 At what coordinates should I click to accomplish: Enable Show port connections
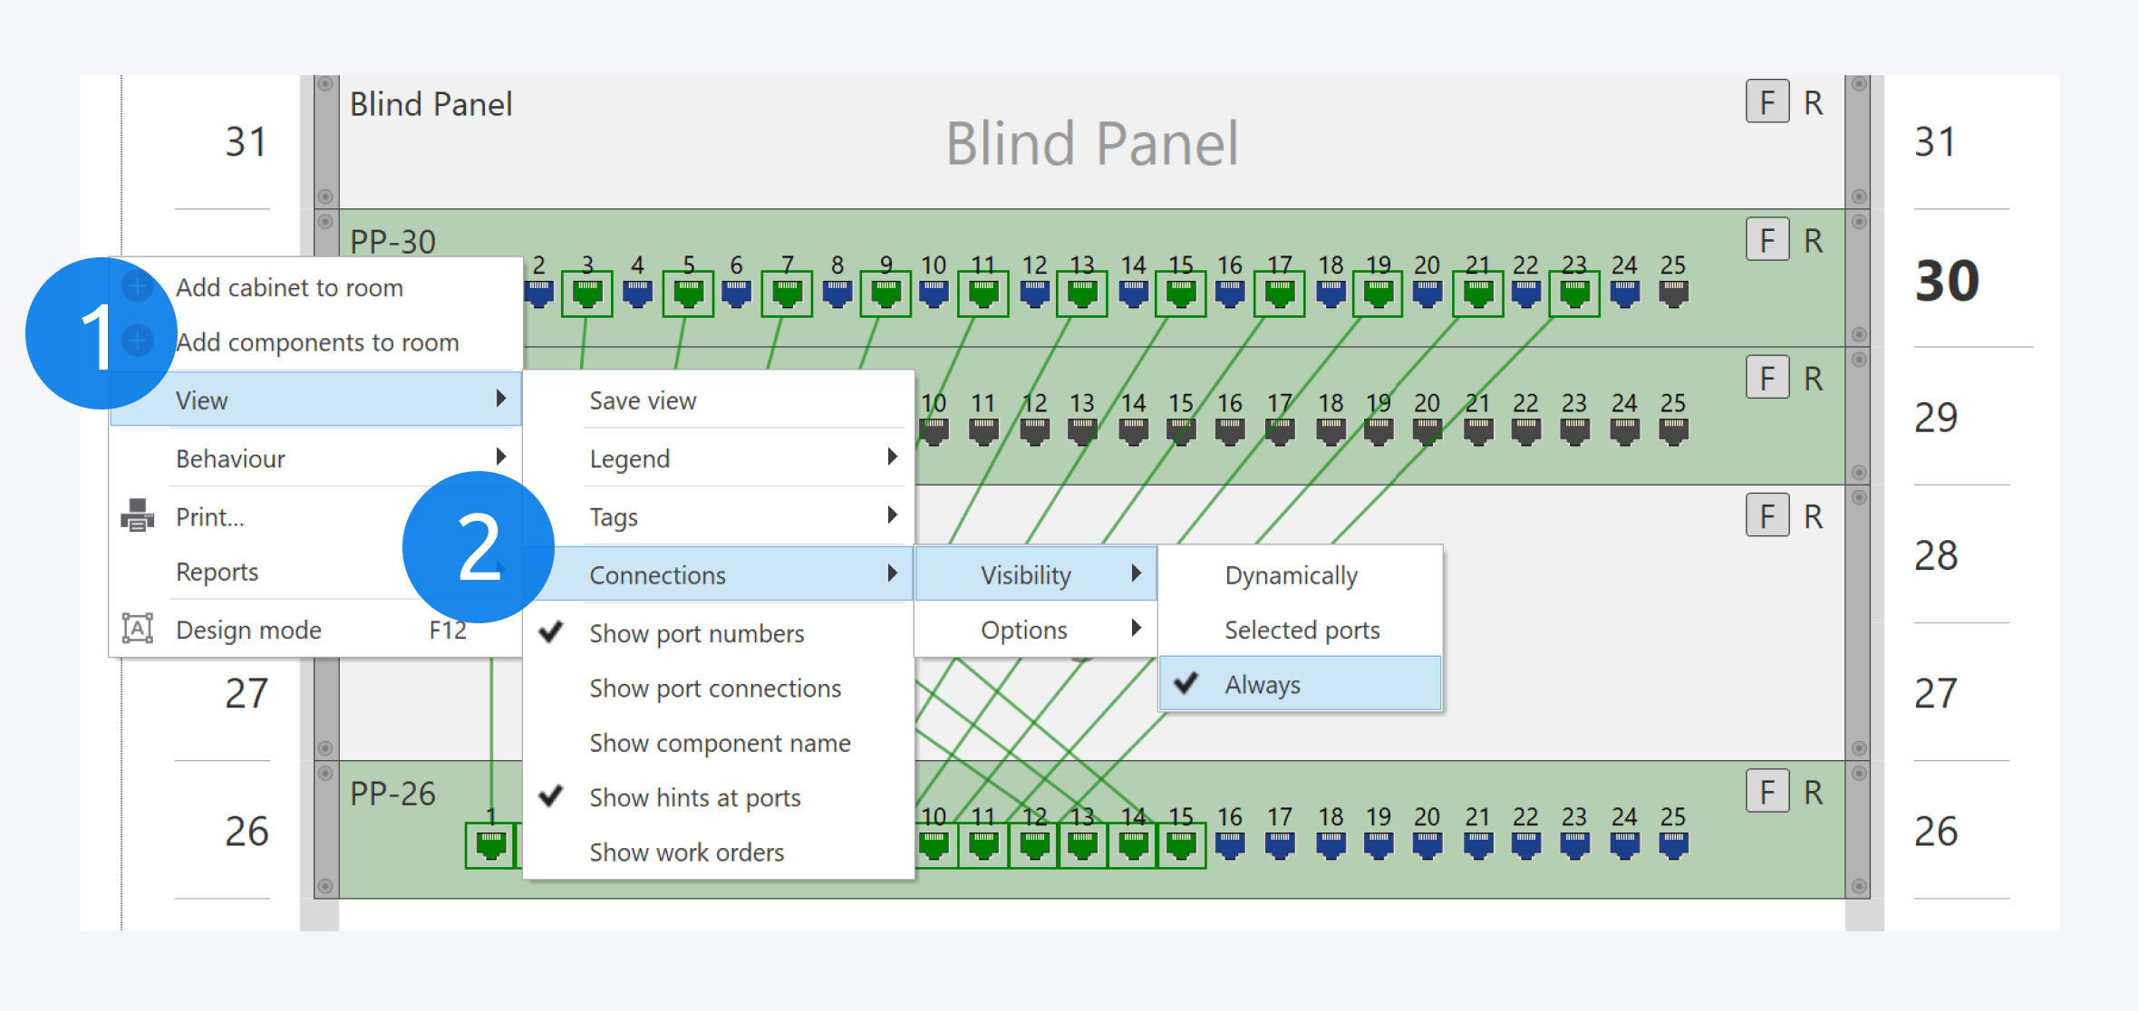point(714,688)
